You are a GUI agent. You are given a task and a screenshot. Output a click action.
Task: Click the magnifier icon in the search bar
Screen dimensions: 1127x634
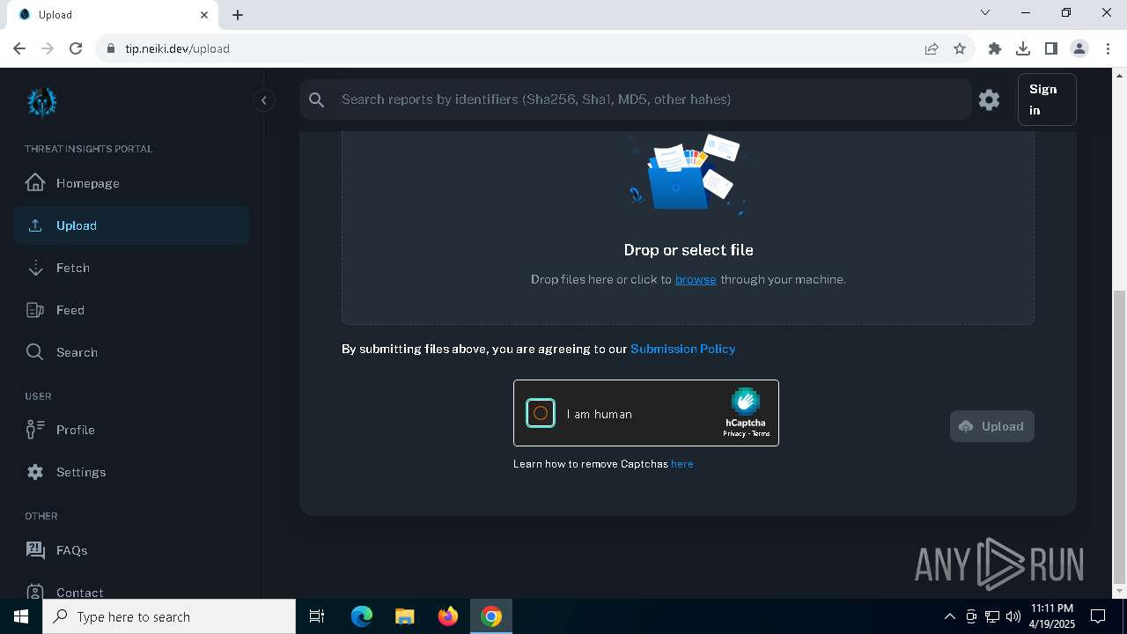317,100
